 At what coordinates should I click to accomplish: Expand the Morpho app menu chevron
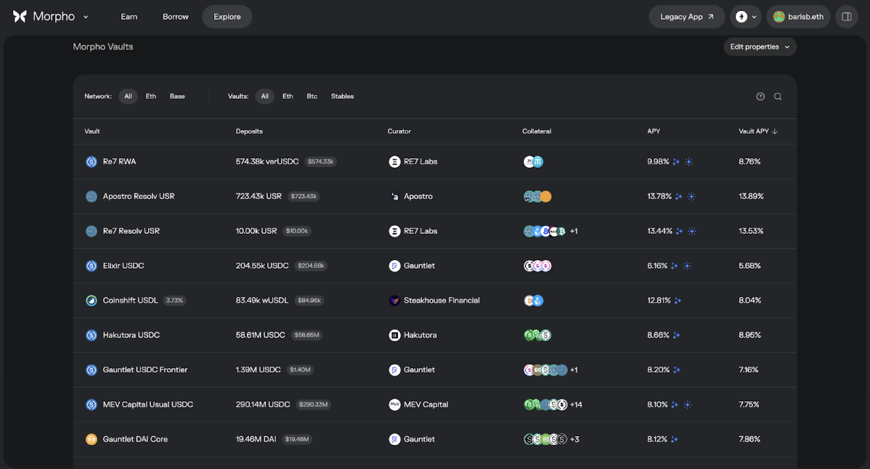tap(86, 17)
